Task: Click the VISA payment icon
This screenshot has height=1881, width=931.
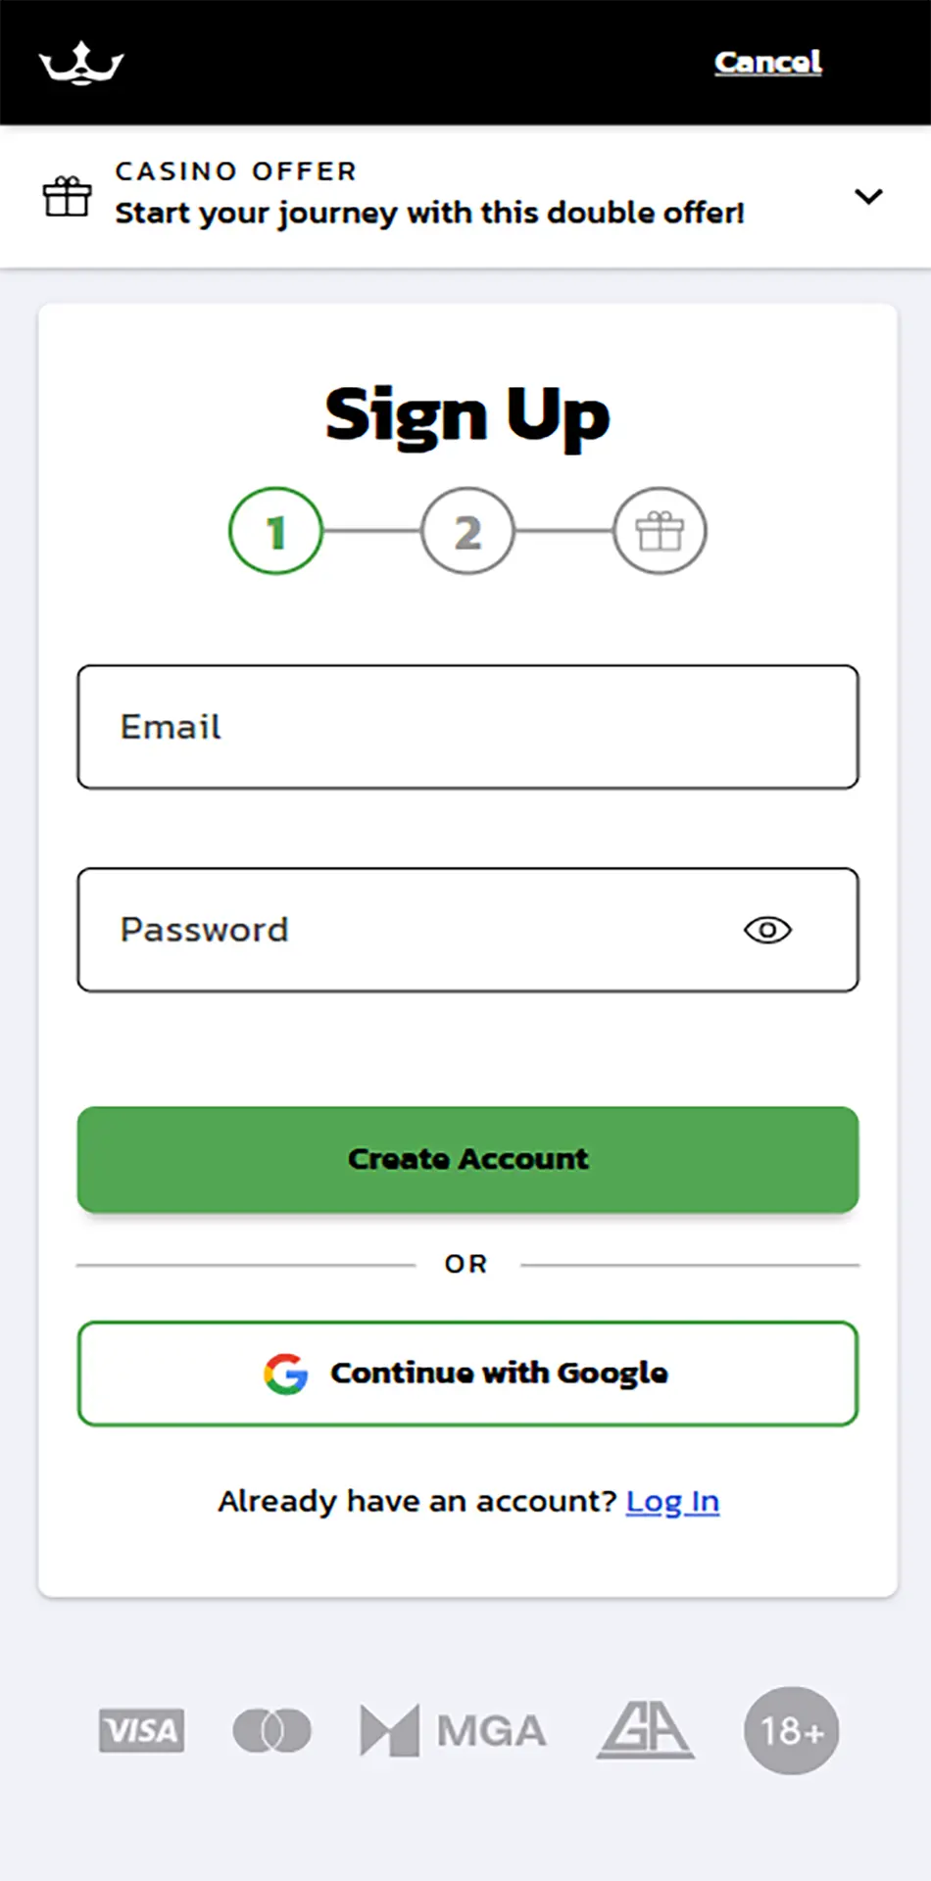Action: pyautogui.click(x=141, y=1731)
